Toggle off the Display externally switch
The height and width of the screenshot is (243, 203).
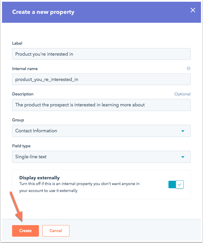[x=176, y=184]
